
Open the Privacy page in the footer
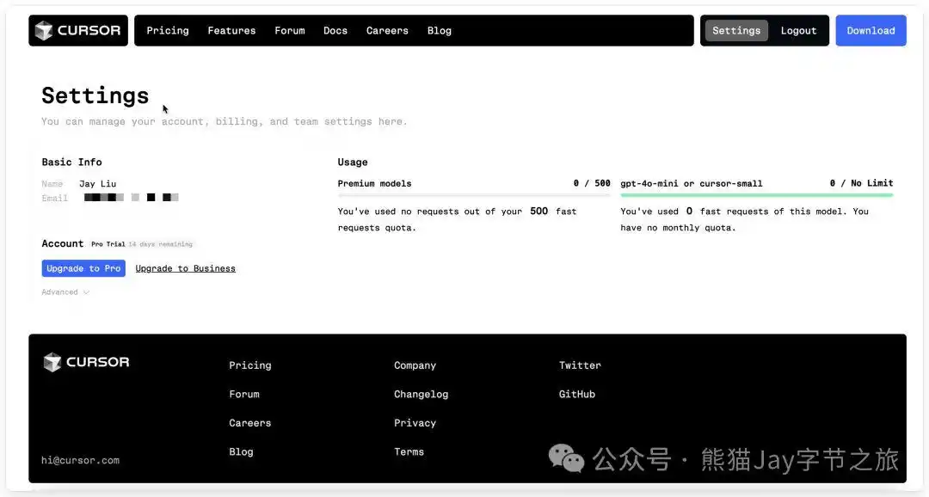pos(415,422)
